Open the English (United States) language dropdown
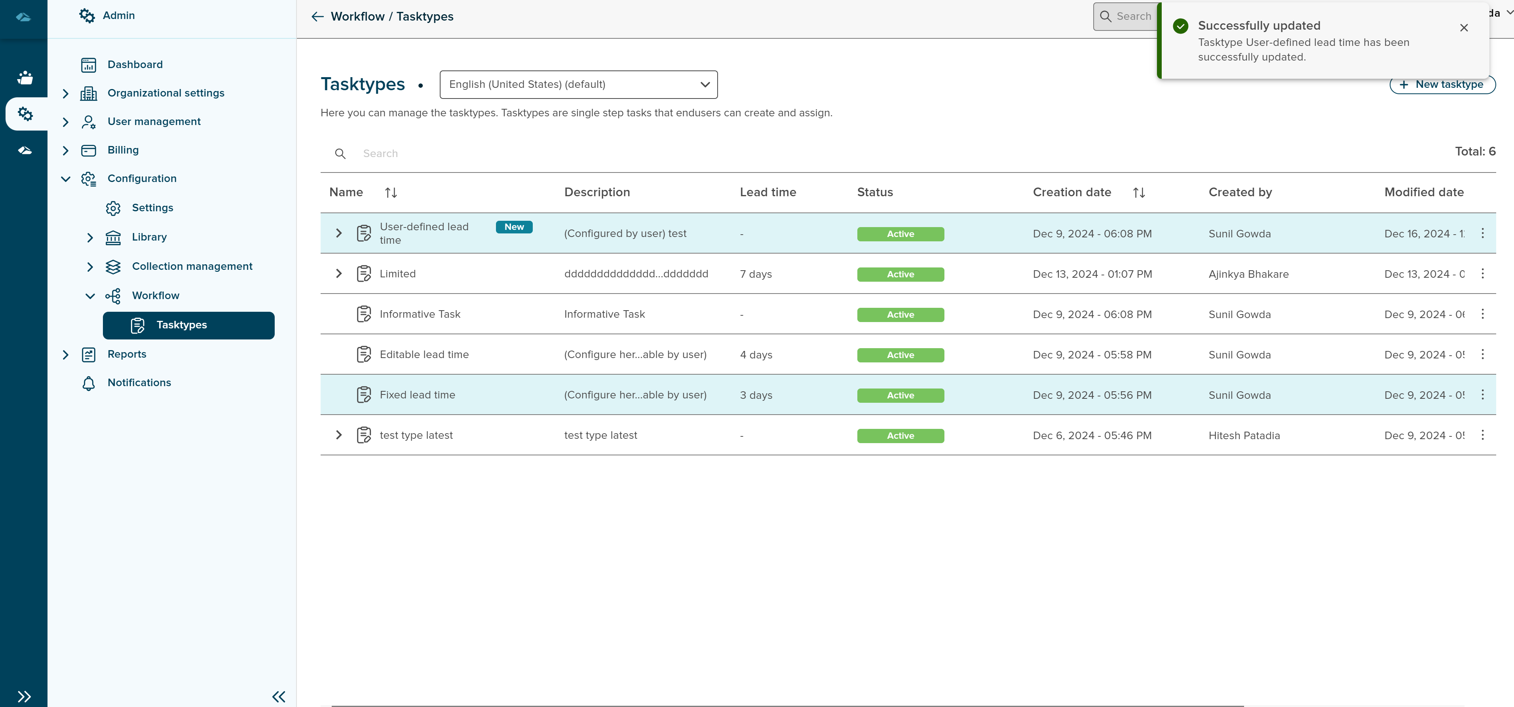The image size is (1514, 707). (x=578, y=85)
